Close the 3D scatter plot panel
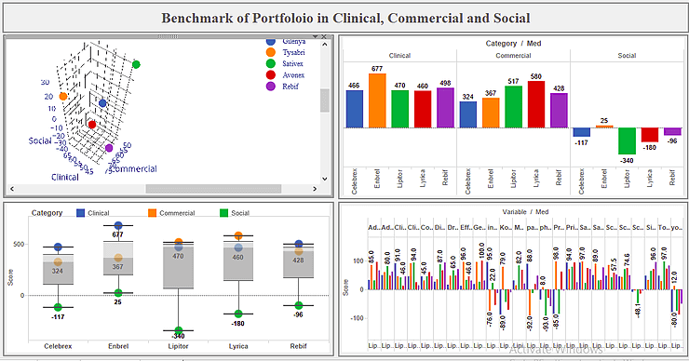The image size is (689, 361). coord(324,37)
